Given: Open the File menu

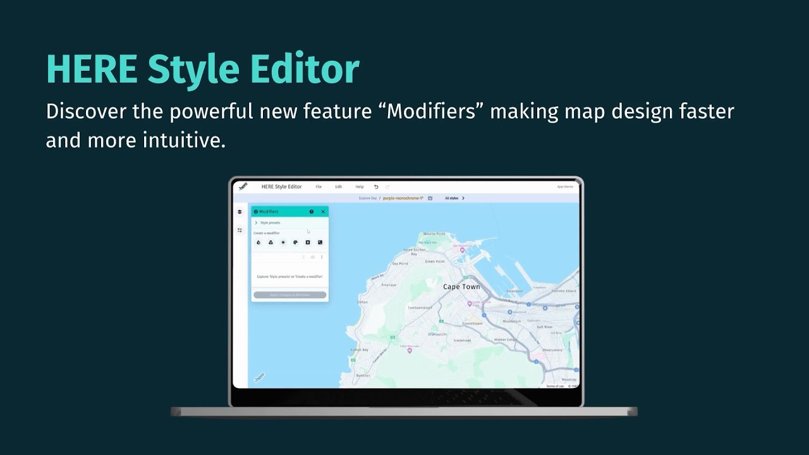Looking at the screenshot, I should click(319, 186).
